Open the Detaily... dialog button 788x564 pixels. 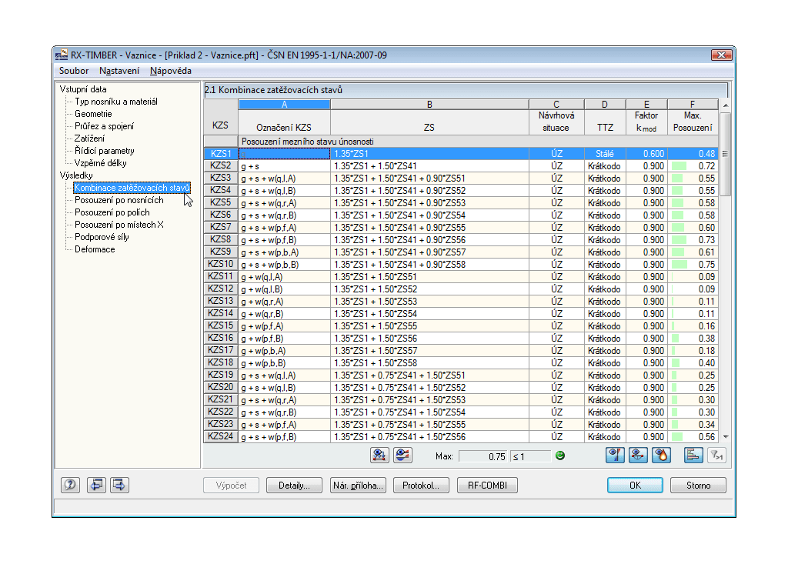[x=294, y=485]
